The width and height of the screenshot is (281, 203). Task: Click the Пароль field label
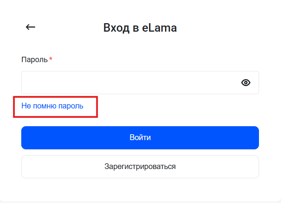[34, 60]
